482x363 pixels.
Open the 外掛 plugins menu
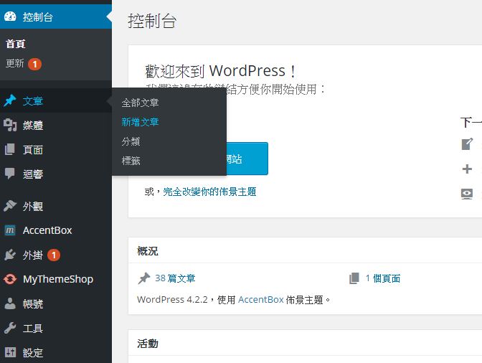(x=56, y=255)
